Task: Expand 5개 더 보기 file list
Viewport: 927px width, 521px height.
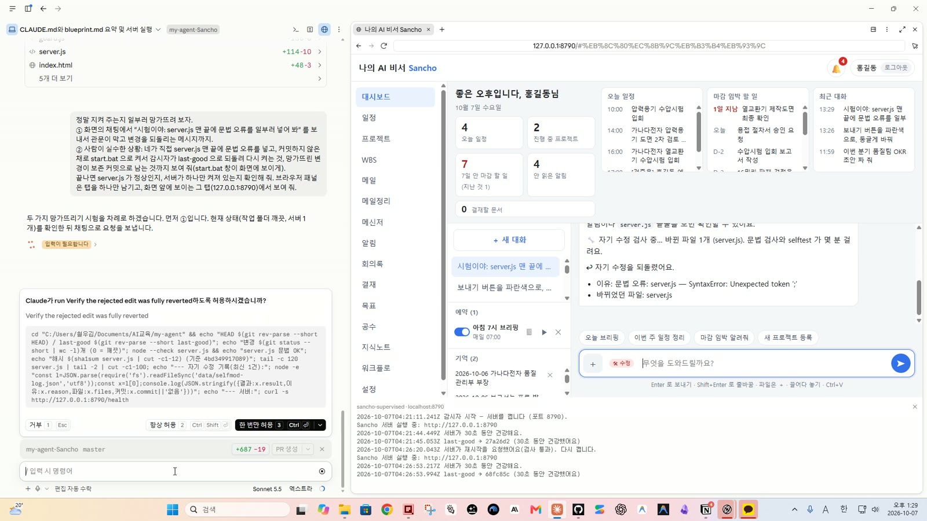Action: tap(176, 78)
